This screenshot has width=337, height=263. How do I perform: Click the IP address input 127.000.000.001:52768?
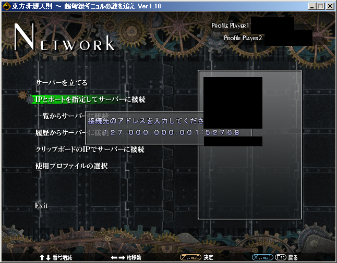[x=172, y=133]
